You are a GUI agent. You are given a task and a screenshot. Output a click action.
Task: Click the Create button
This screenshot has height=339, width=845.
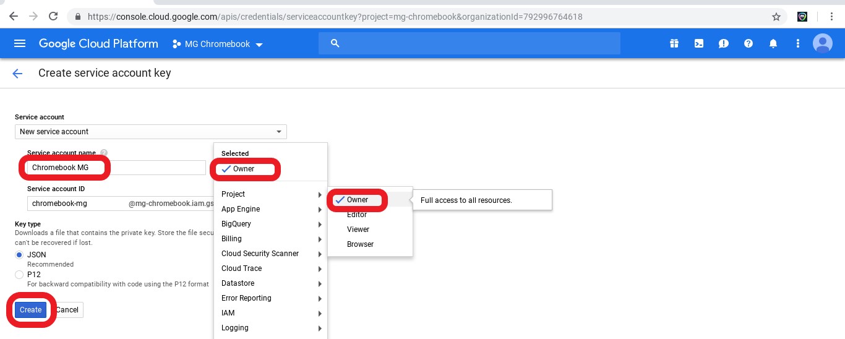coord(30,310)
